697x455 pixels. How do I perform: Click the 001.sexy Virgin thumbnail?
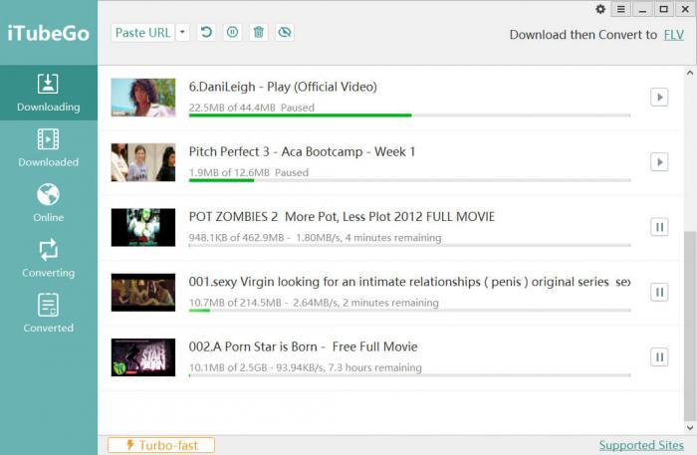[143, 292]
